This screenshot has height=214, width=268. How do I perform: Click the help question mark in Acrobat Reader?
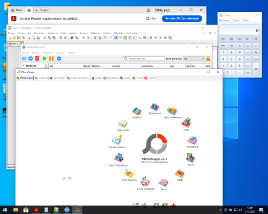click(x=148, y=10)
